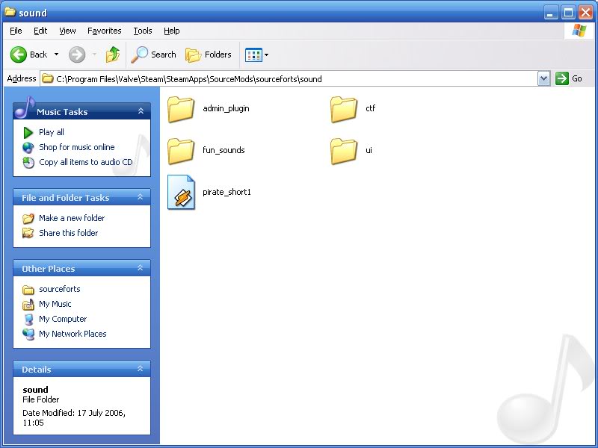Open the Search pane from toolbar
Screen dimensions: 598x448
click(154, 55)
